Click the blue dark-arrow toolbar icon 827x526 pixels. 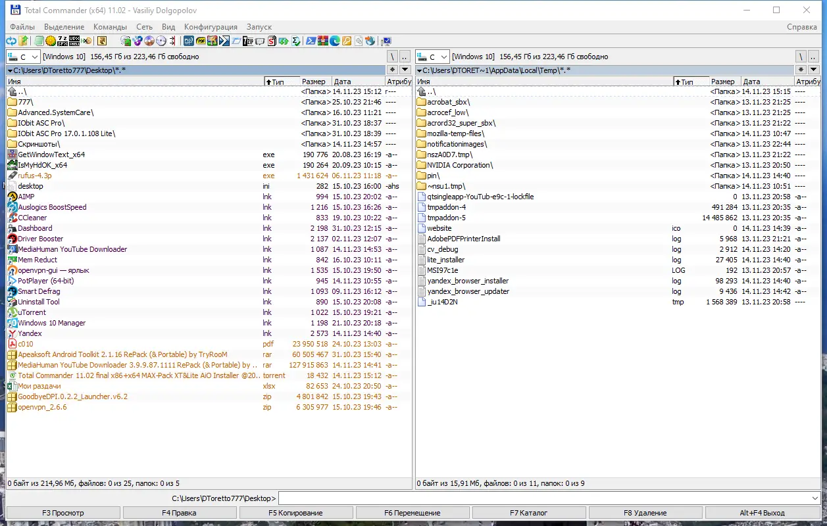click(224, 41)
